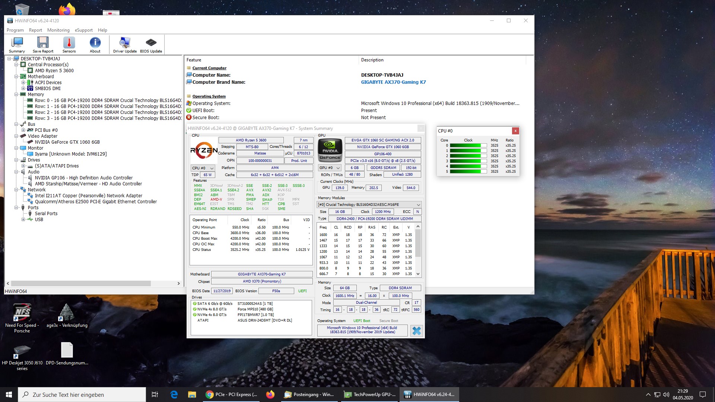Open the notification center icon
Image resolution: width=715 pixels, height=402 pixels.
tap(703, 395)
